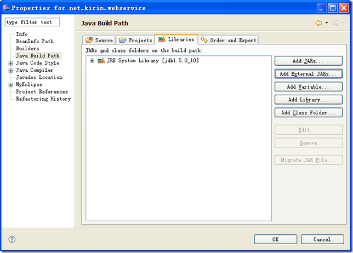Select Builders in the properties tree

point(27,49)
